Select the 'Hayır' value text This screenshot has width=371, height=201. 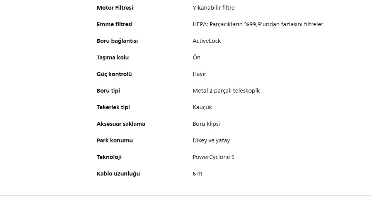(x=199, y=74)
